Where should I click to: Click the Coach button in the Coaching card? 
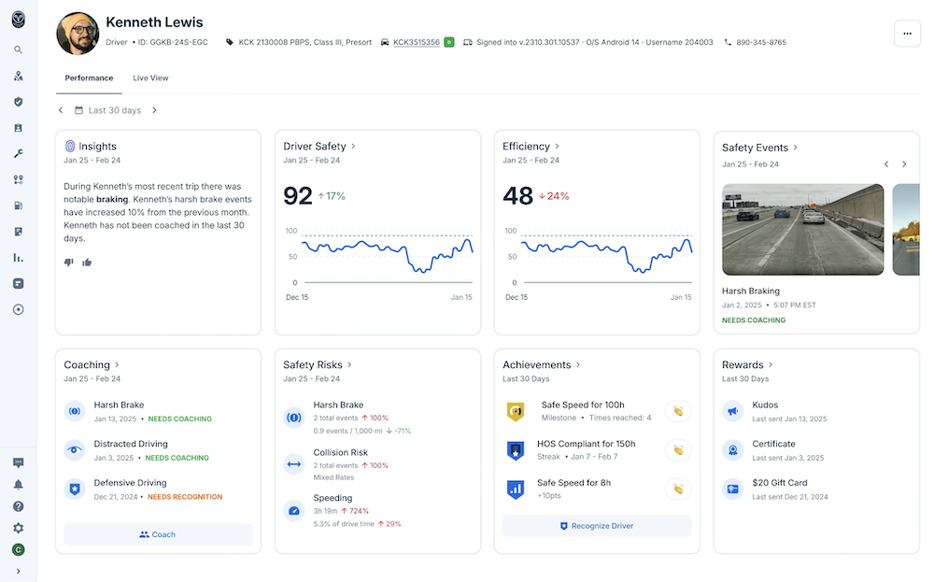click(x=158, y=534)
